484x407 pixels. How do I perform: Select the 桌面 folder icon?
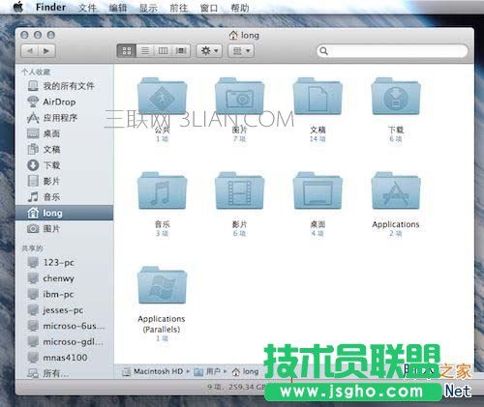tap(318, 190)
